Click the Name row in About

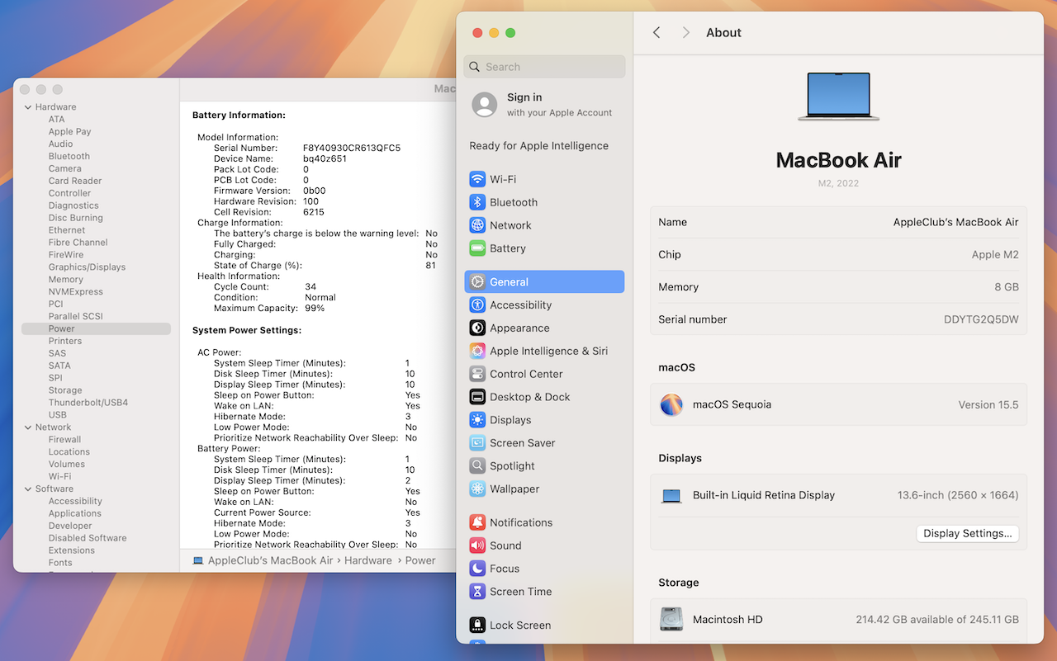point(838,223)
